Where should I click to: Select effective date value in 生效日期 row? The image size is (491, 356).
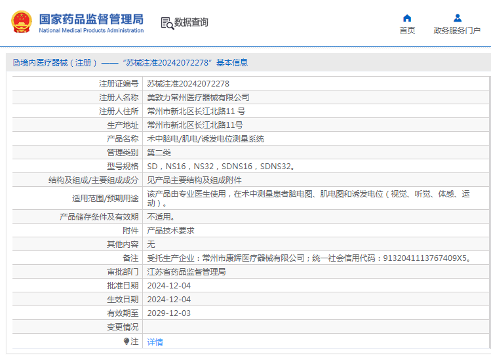[x=168, y=300]
